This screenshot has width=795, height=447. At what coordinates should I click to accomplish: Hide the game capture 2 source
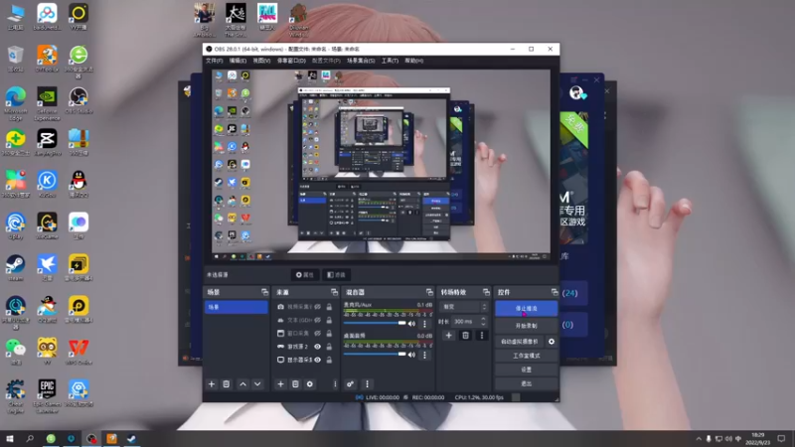click(317, 347)
